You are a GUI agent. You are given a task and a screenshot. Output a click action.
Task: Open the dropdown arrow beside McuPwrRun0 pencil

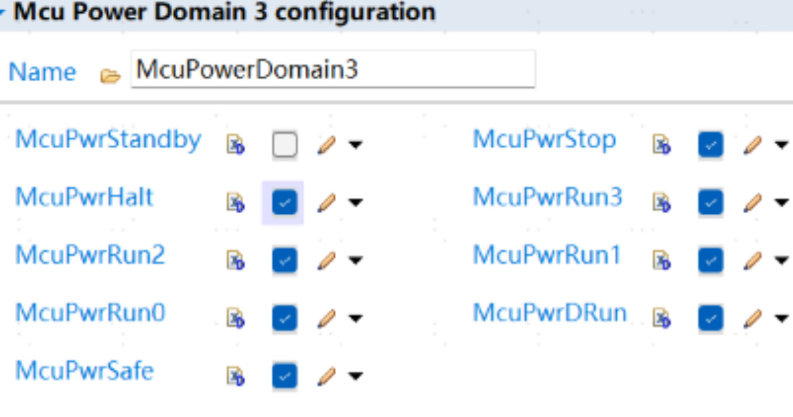tap(356, 320)
